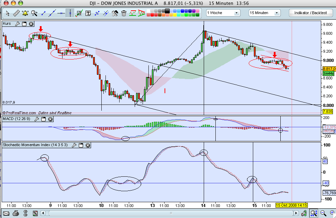Click the zoom out magnifier icon
This screenshot has height=218, width=336.
323,213
